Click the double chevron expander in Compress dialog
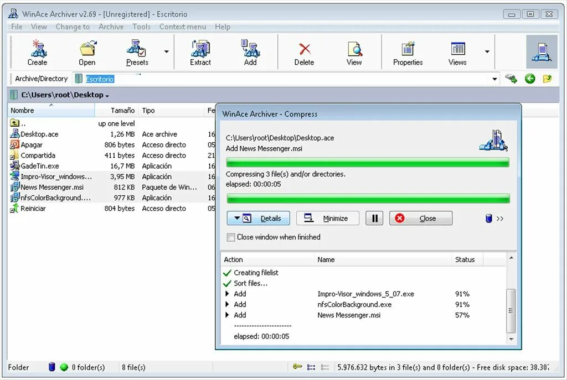The image size is (567, 380). [x=500, y=218]
